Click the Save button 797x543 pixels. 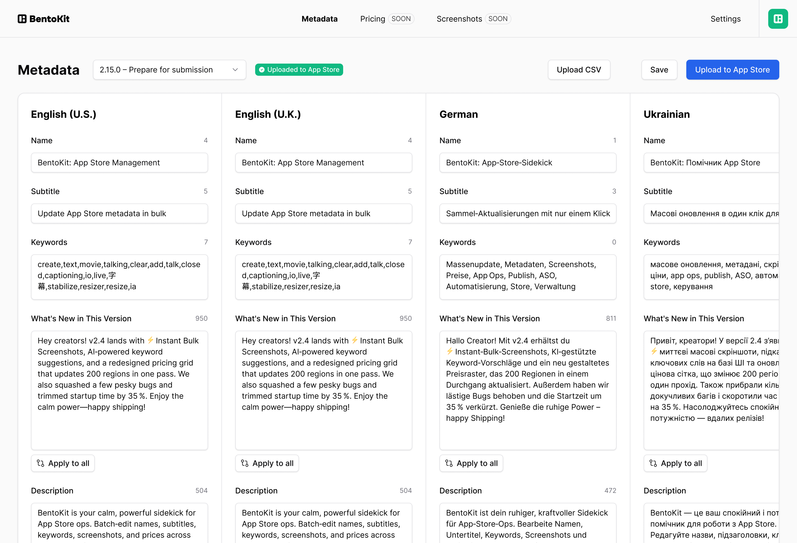[x=659, y=70]
